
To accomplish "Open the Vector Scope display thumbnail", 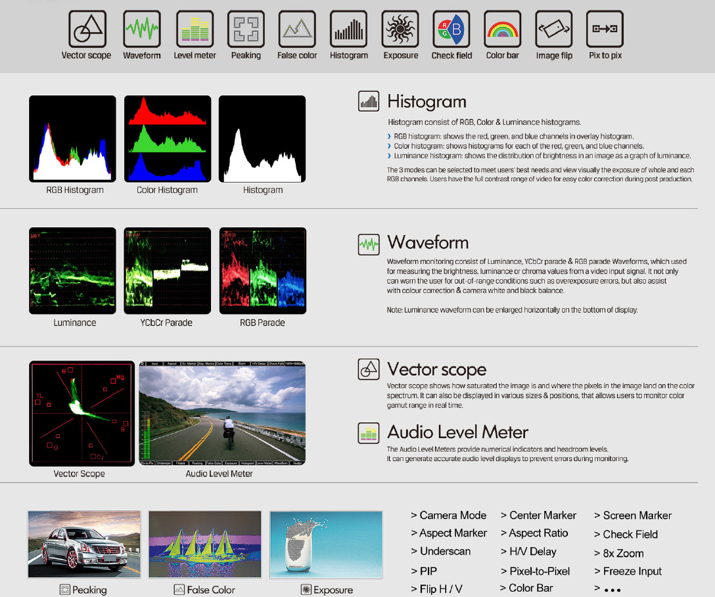I will pos(81,413).
